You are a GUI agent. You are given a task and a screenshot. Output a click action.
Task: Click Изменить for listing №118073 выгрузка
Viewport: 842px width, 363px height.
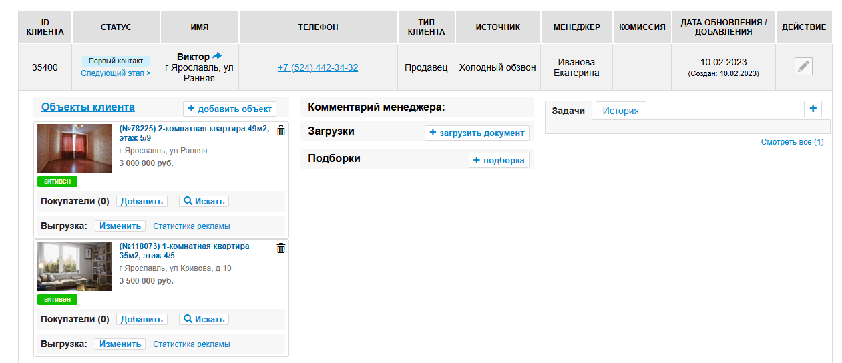[120, 344]
